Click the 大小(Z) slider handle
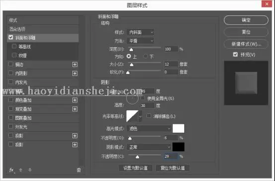The height and width of the screenshot is (181, 275). (x=132, y=65)
